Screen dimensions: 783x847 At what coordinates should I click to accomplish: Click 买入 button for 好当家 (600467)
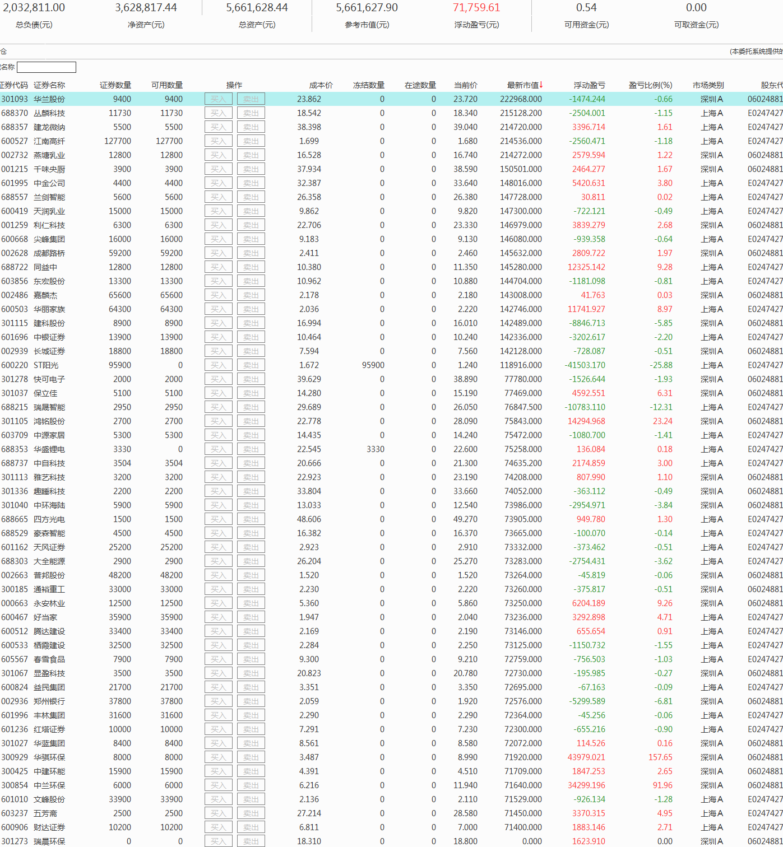[x=219, y=617]
